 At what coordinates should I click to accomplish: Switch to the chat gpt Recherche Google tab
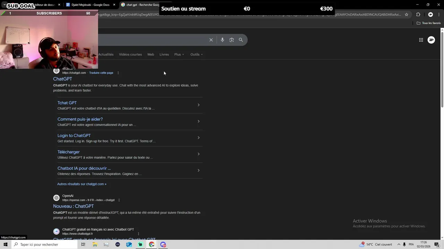pos(143,5)
